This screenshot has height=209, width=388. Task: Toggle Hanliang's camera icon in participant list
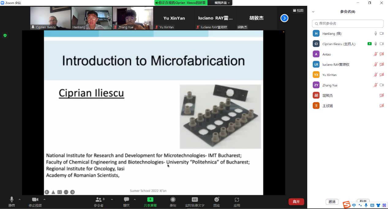coord(382,33)
